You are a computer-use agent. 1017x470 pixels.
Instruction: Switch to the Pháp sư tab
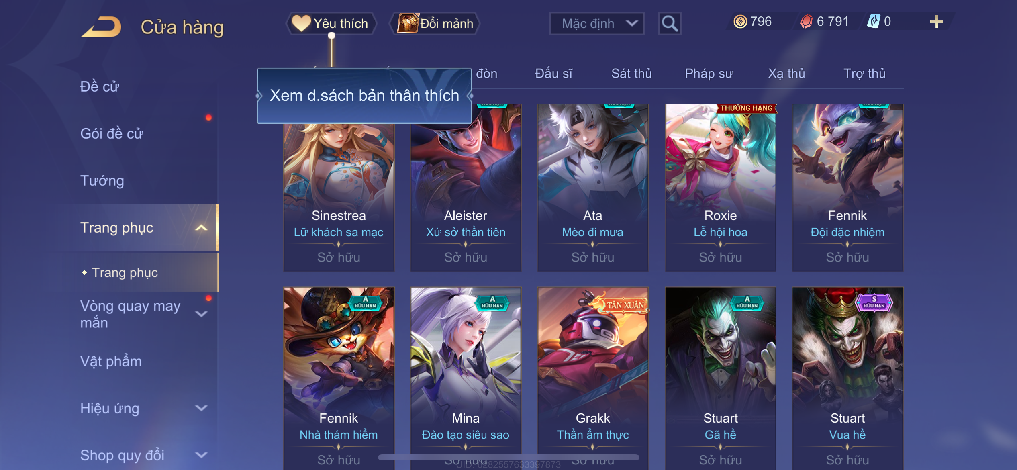pos(709,74)
